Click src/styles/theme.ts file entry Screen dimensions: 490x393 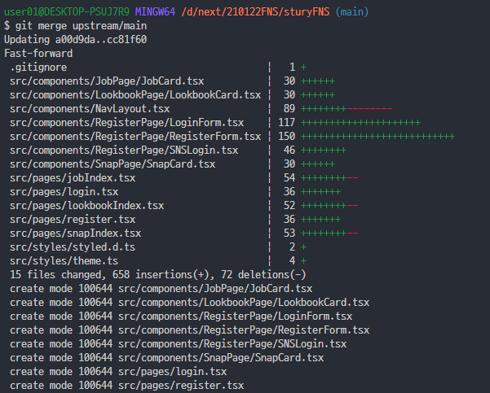[64, 260]
